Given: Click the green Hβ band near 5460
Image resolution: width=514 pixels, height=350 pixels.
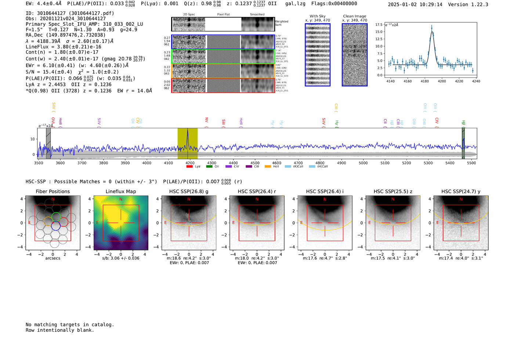Looking at the screenshot, I should point(463,143).
